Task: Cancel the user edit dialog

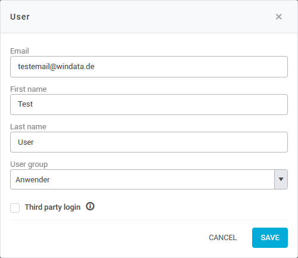Action: coord(223,238)
